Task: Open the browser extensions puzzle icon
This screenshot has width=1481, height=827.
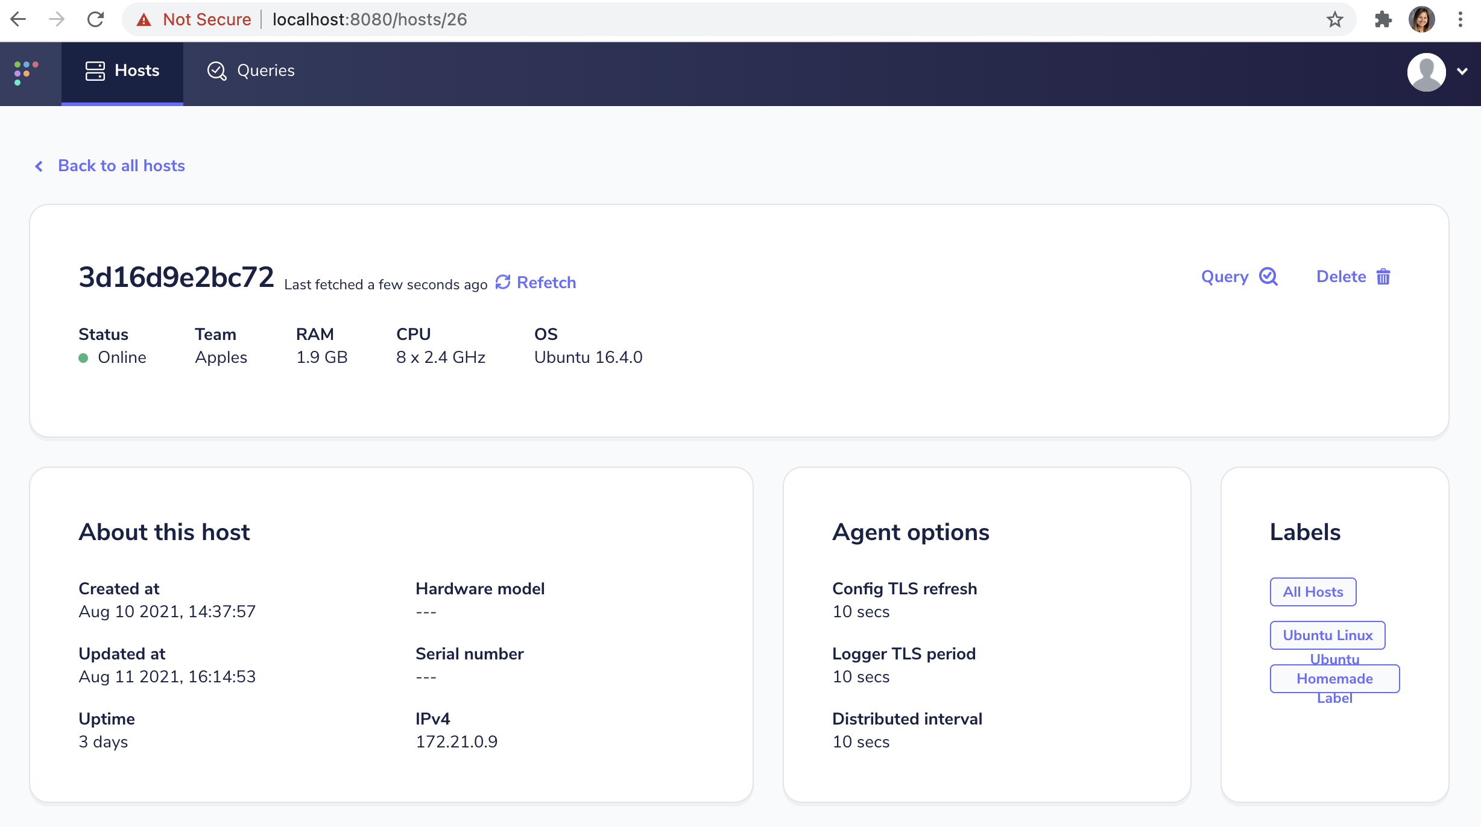Action: tap(1383, 20)
